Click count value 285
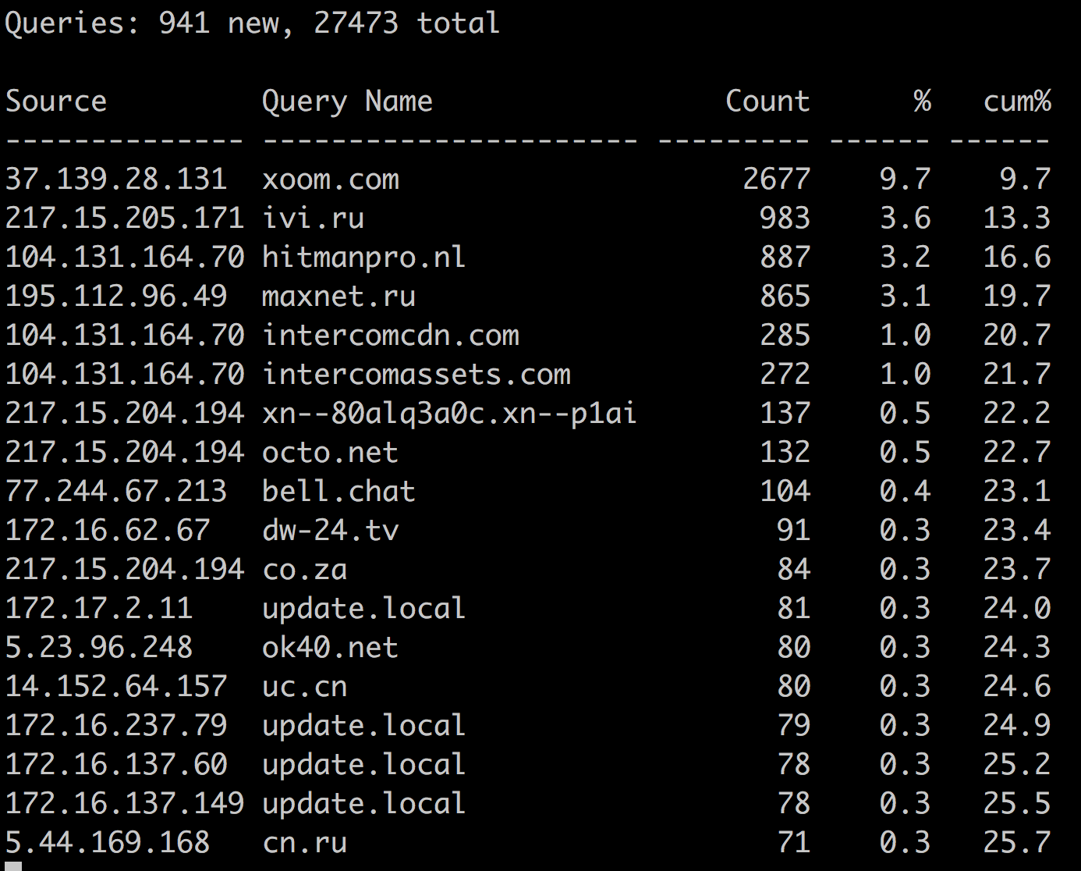This screenshot has width=1081, height=871. [x=785, y=336]
